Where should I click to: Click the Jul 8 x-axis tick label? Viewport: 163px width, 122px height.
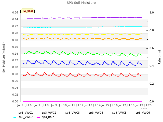point(46,105)
